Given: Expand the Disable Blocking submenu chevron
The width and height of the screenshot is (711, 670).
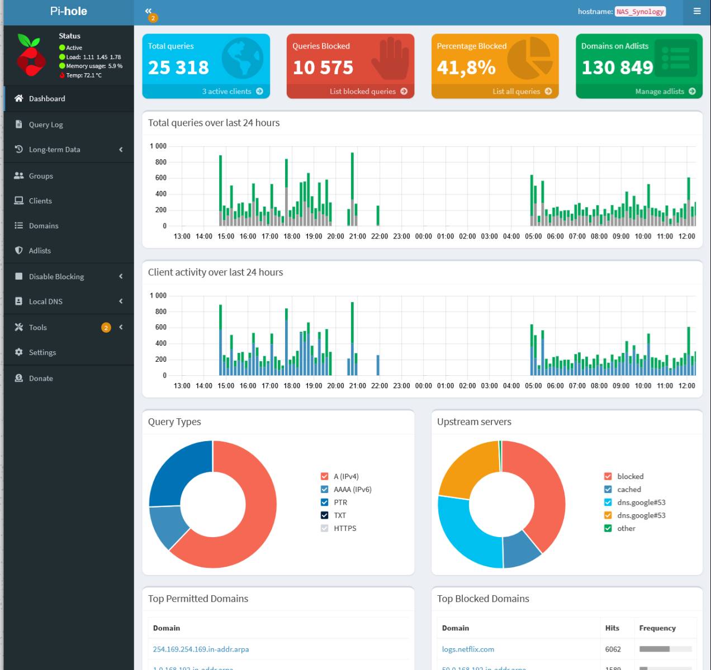Looking at the screenshot, I should [x=121, y=276].
